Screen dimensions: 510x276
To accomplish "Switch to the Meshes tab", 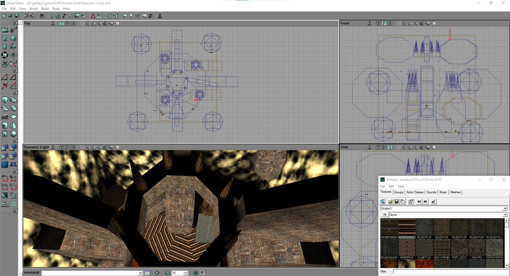I will click(x=456, y=192).
